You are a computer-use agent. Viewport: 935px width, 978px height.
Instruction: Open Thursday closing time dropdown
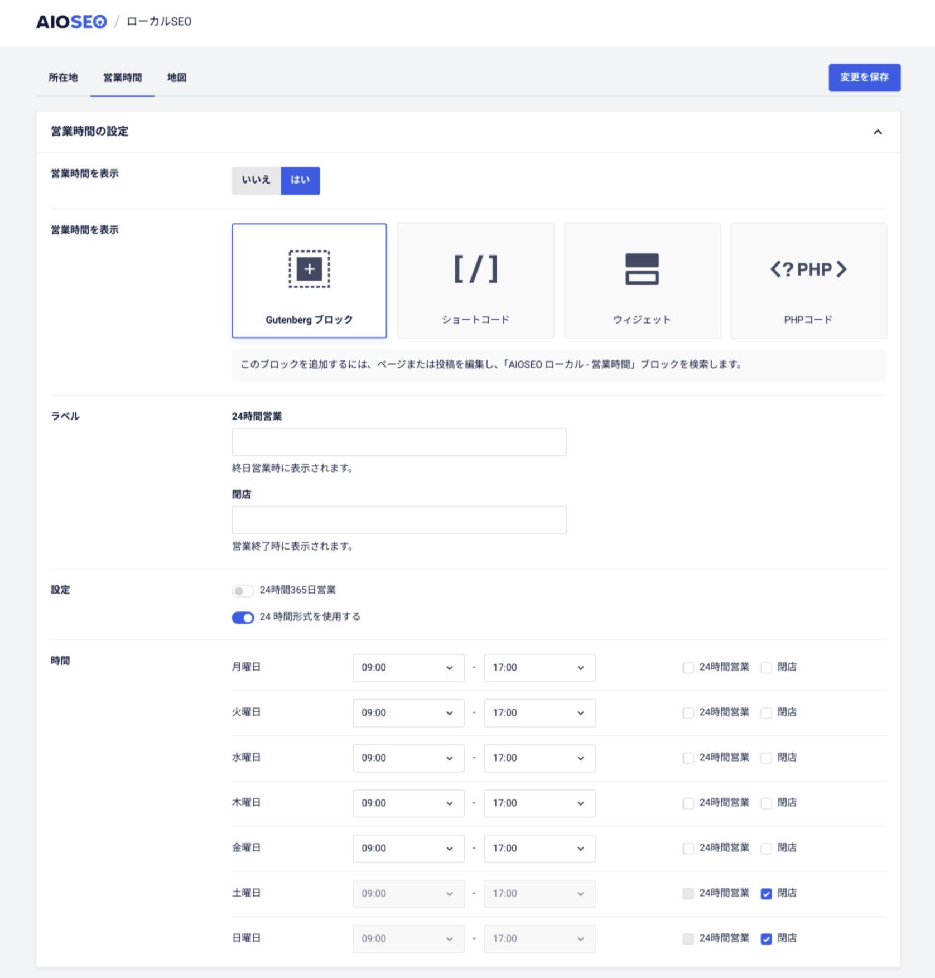pyautogui.click(x=539, y=803)
